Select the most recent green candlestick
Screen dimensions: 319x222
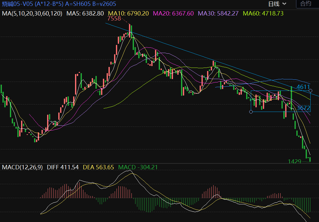pyautogui.click(x=310, y=159)
